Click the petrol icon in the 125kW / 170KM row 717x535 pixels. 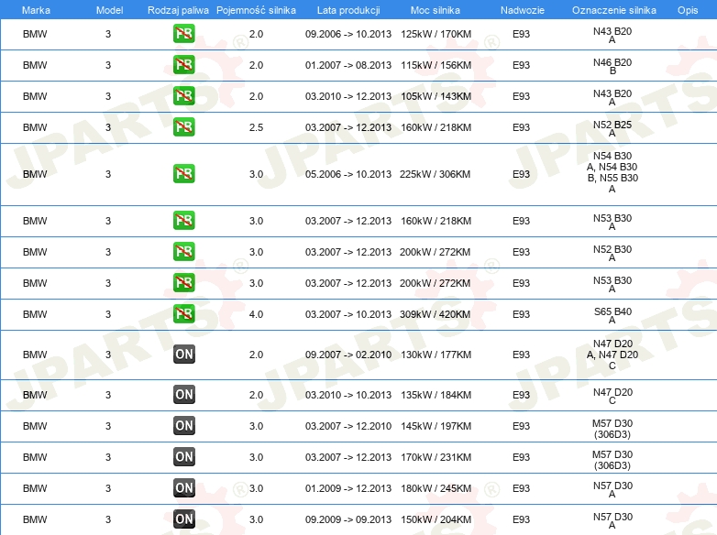pos(183,34)
